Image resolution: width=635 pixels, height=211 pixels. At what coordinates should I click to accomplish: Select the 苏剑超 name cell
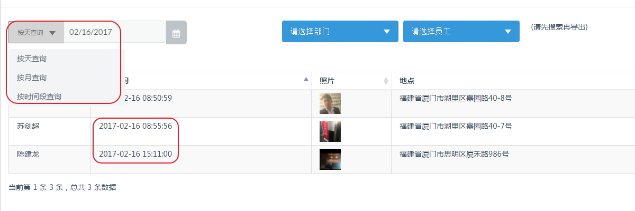coord(50,131)
